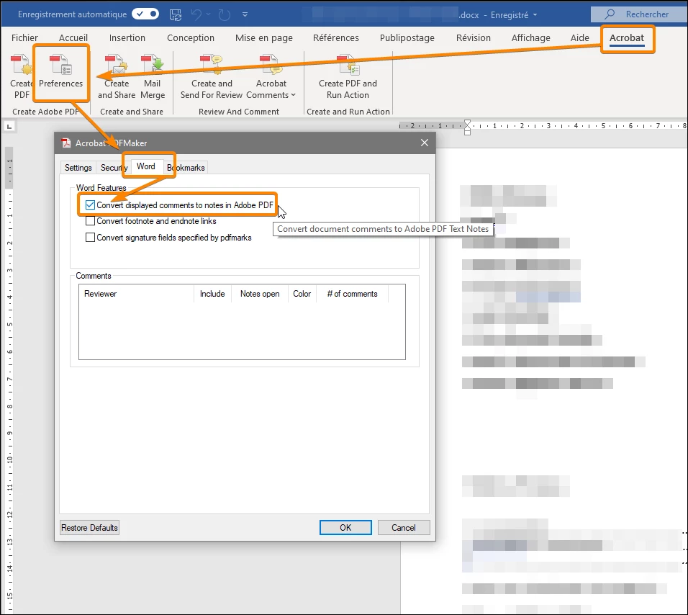Open the Insertion tab
Viewport: 688px width, 615px height.
pos(127,37)
